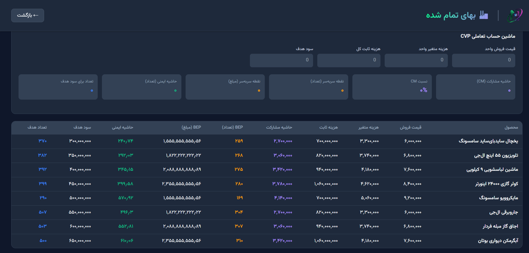This screenshot has width=529, height=253.
Task: Click the تعداد هدف column header
Action: 37,127
